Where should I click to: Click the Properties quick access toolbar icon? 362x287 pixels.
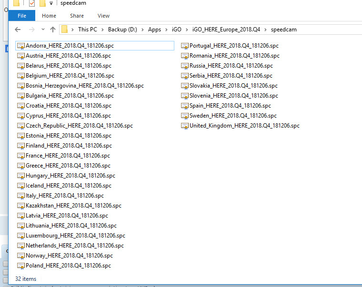pyautogui.click(x=32, y=3)
